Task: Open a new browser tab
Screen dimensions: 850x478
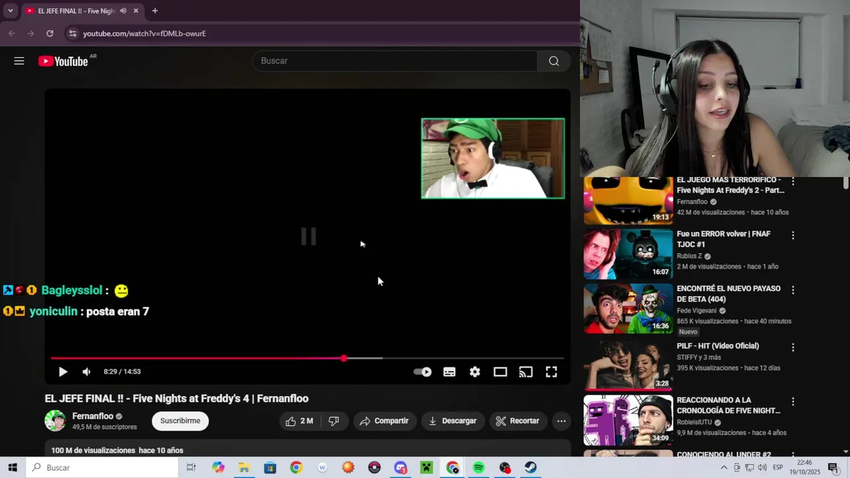Action: click(x=155, y=11)
